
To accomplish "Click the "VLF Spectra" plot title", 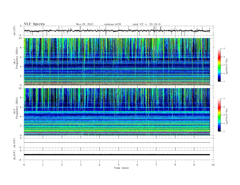I will [x=34, y=24].
